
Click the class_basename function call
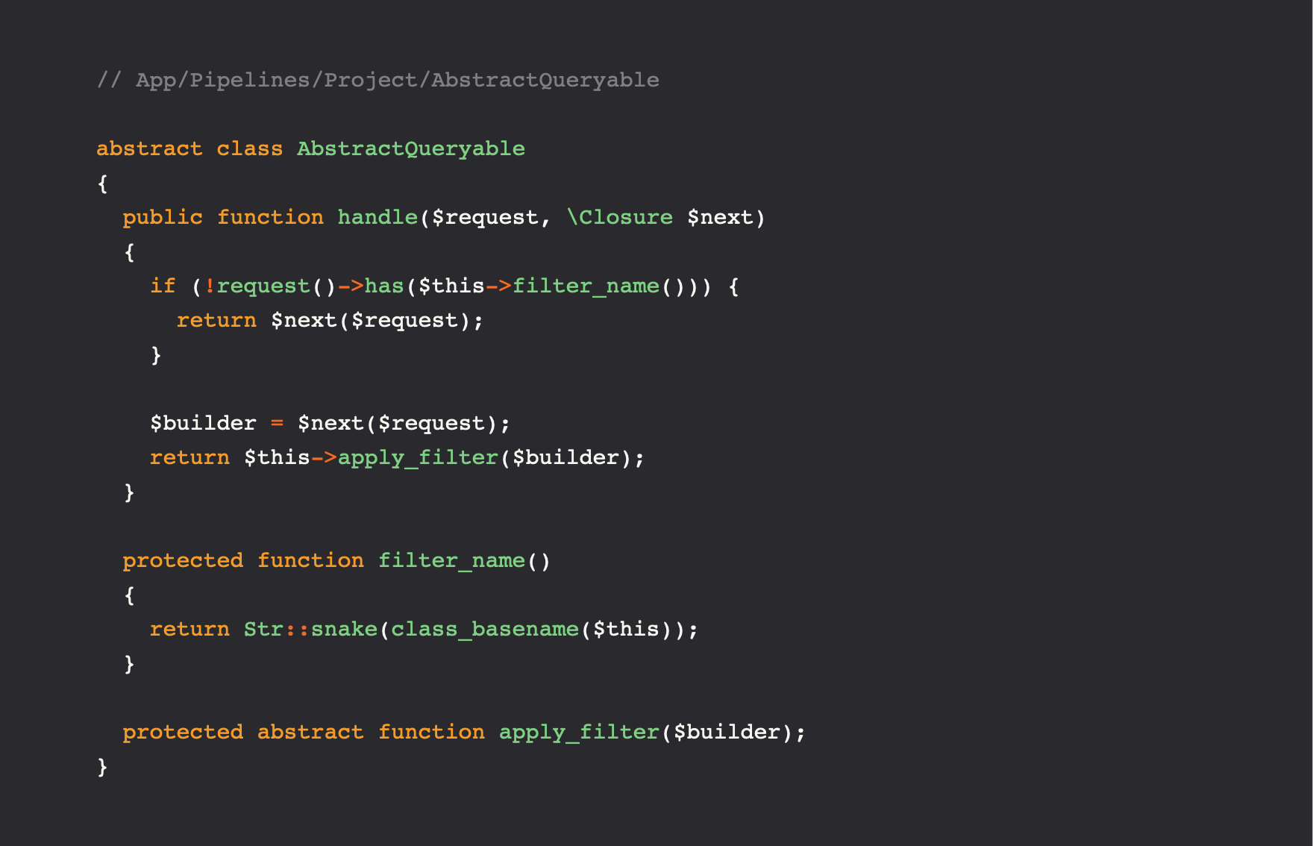485,629
